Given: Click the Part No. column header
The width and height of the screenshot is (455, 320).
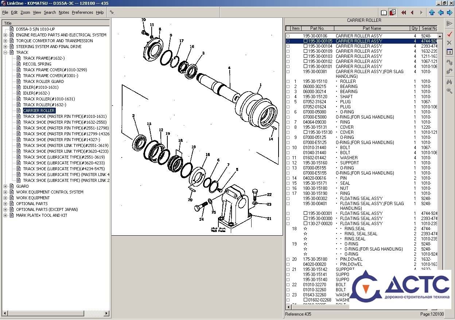Looking at the screenshot, I should pos(317,28).
